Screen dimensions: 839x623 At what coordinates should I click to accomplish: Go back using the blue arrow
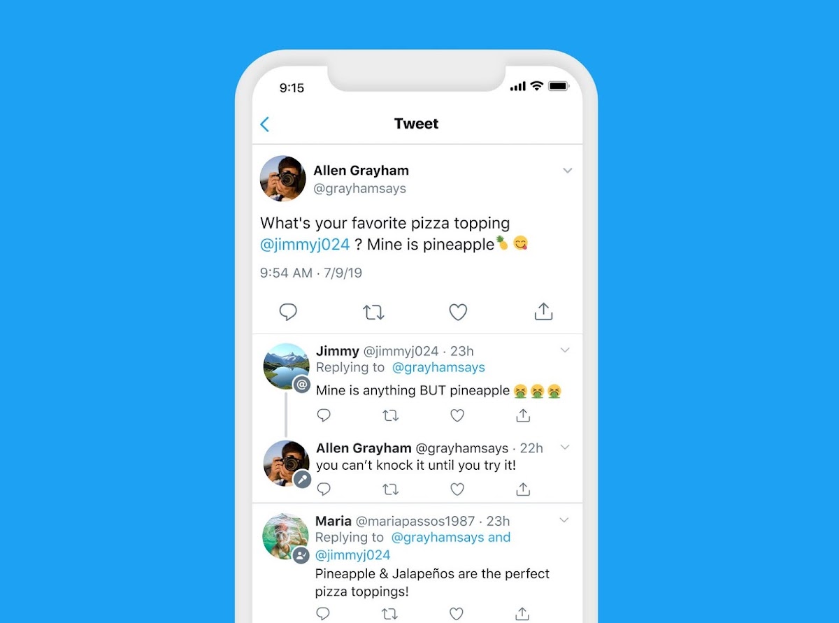point(264,124)
